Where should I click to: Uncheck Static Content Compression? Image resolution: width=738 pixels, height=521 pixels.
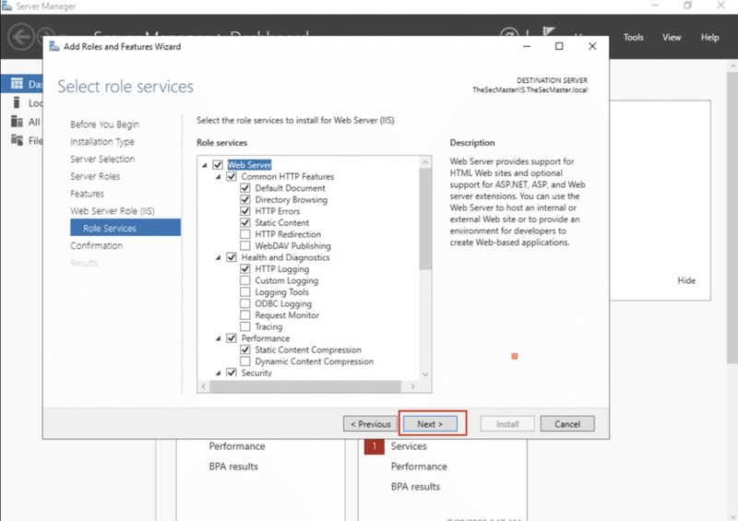(245, 349)
